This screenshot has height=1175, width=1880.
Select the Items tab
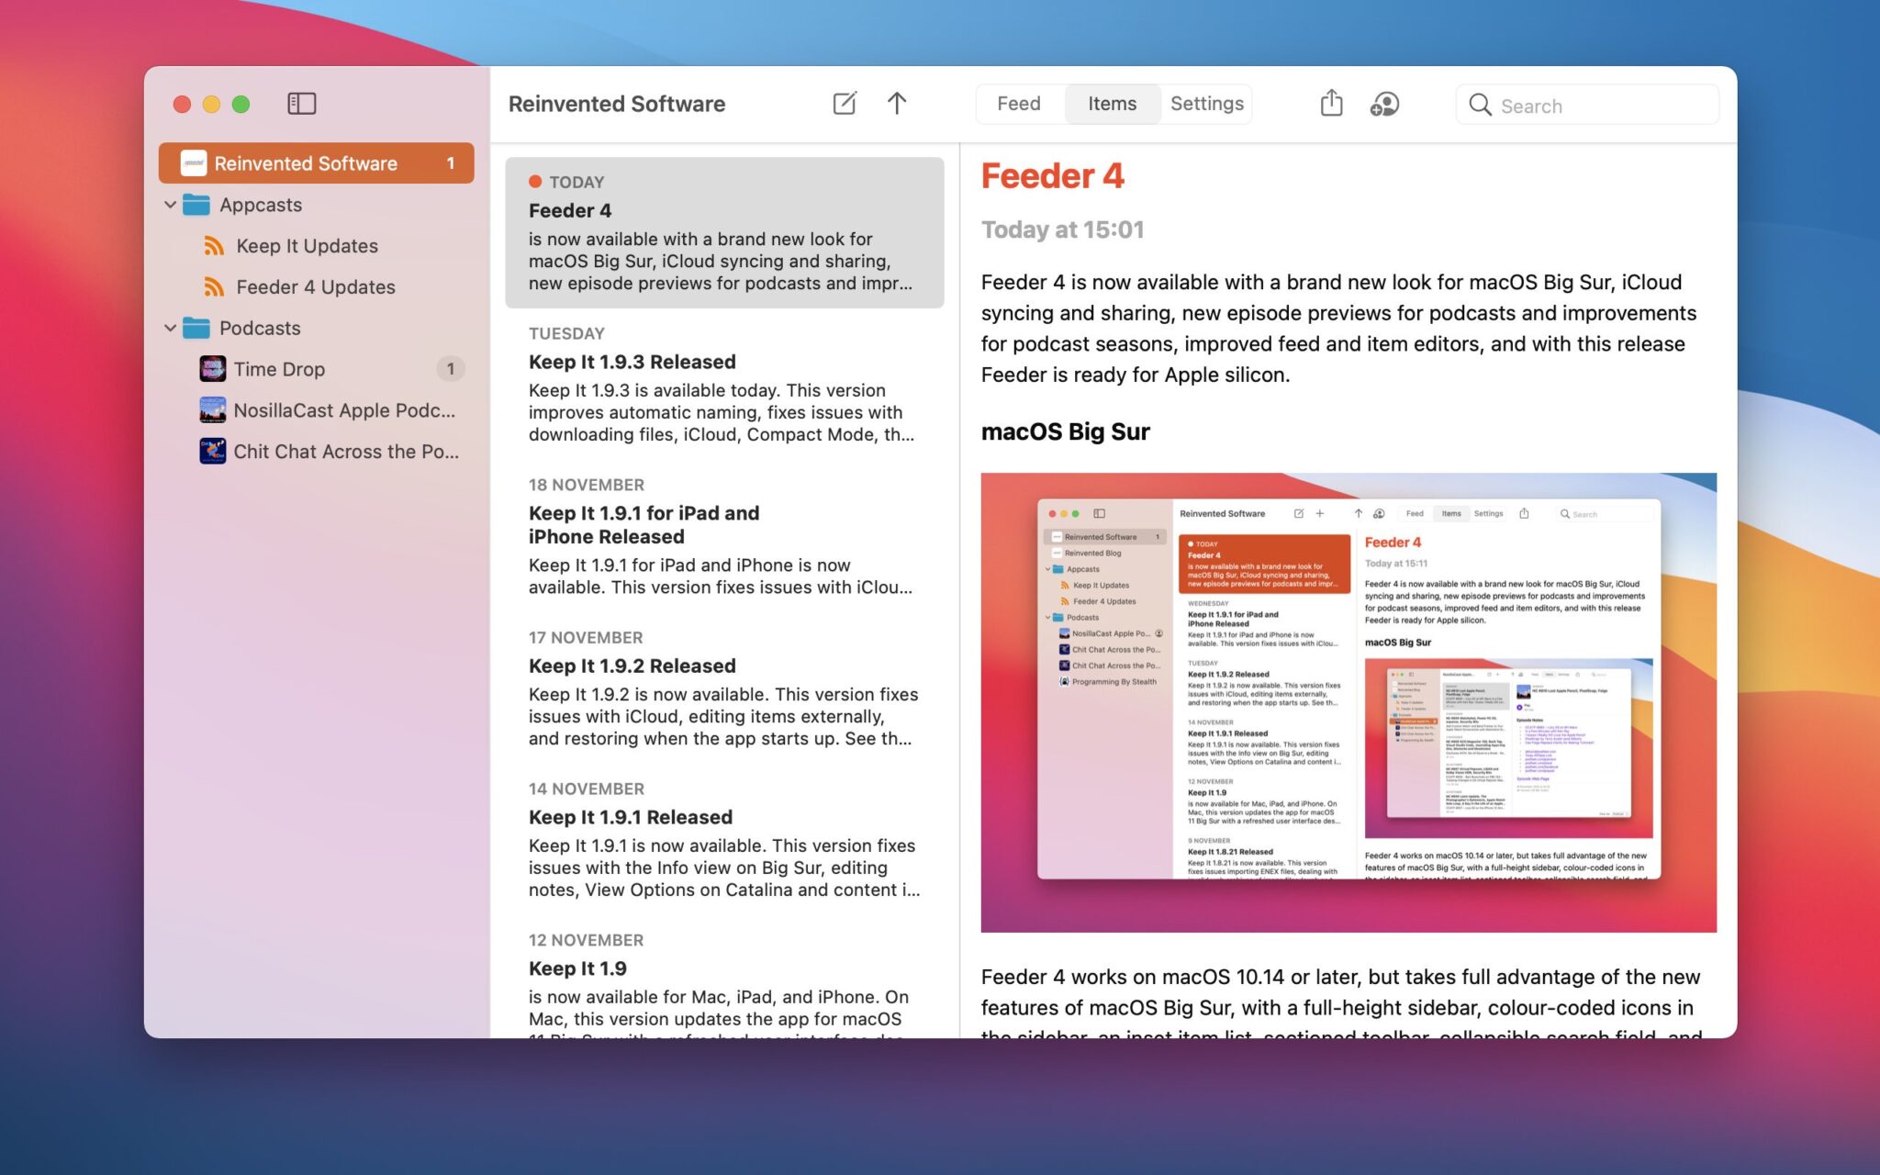[1112, 104]
